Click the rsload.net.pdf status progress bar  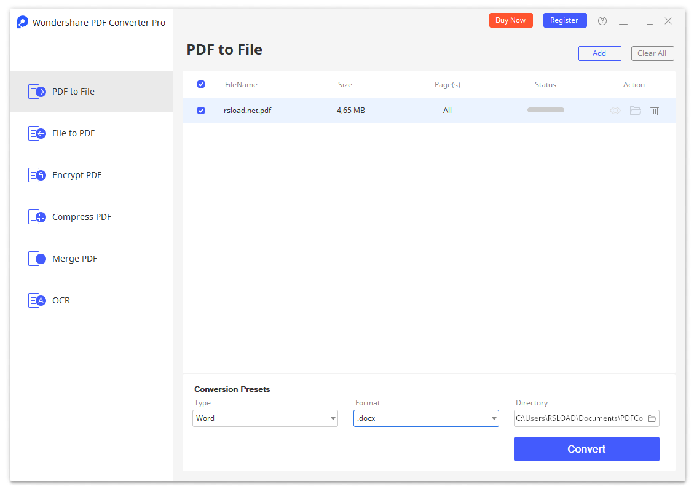[545, 110]
